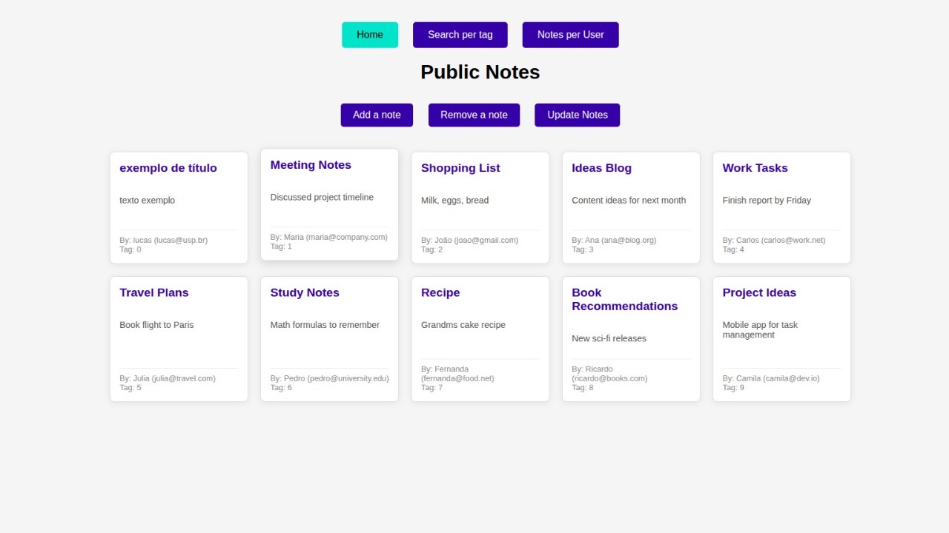Click 'Tag: 8' on Book Recommendations card

click(583, 388)
